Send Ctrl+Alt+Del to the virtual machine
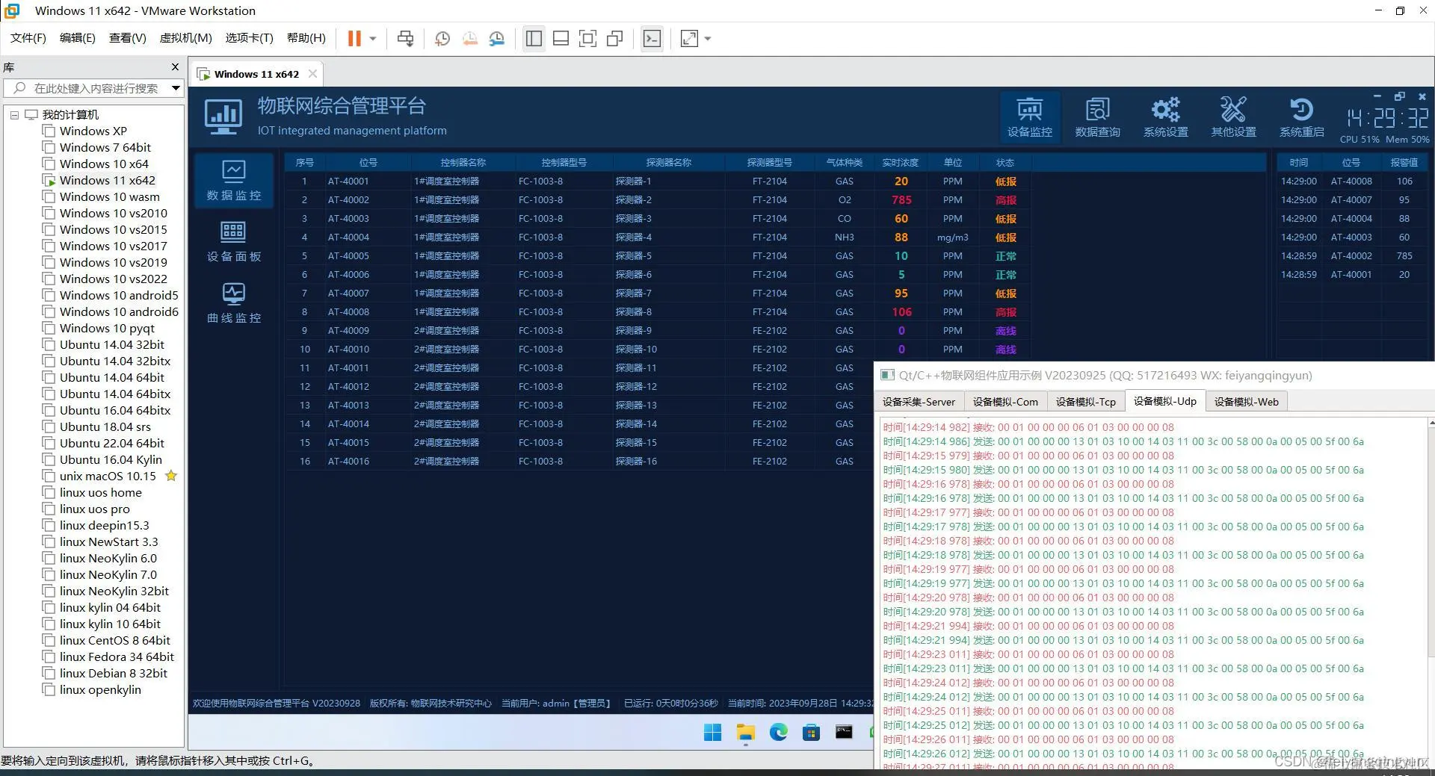 tap(406, 39)
